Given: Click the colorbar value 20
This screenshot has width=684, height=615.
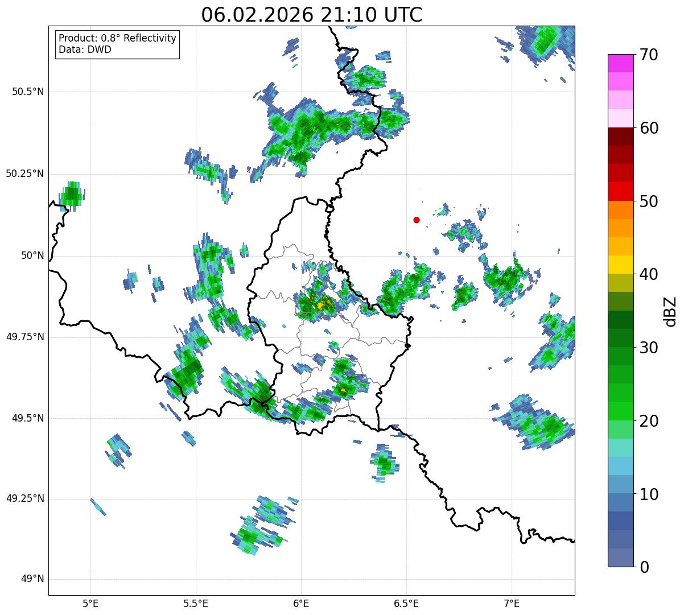Looking at the screenshot, I should click(x=649, y=421).
